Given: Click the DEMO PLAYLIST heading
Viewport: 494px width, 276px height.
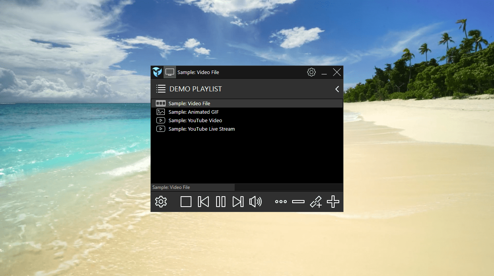Looking at the screenshot, I should pyautogui.click(x=196, y=89).
